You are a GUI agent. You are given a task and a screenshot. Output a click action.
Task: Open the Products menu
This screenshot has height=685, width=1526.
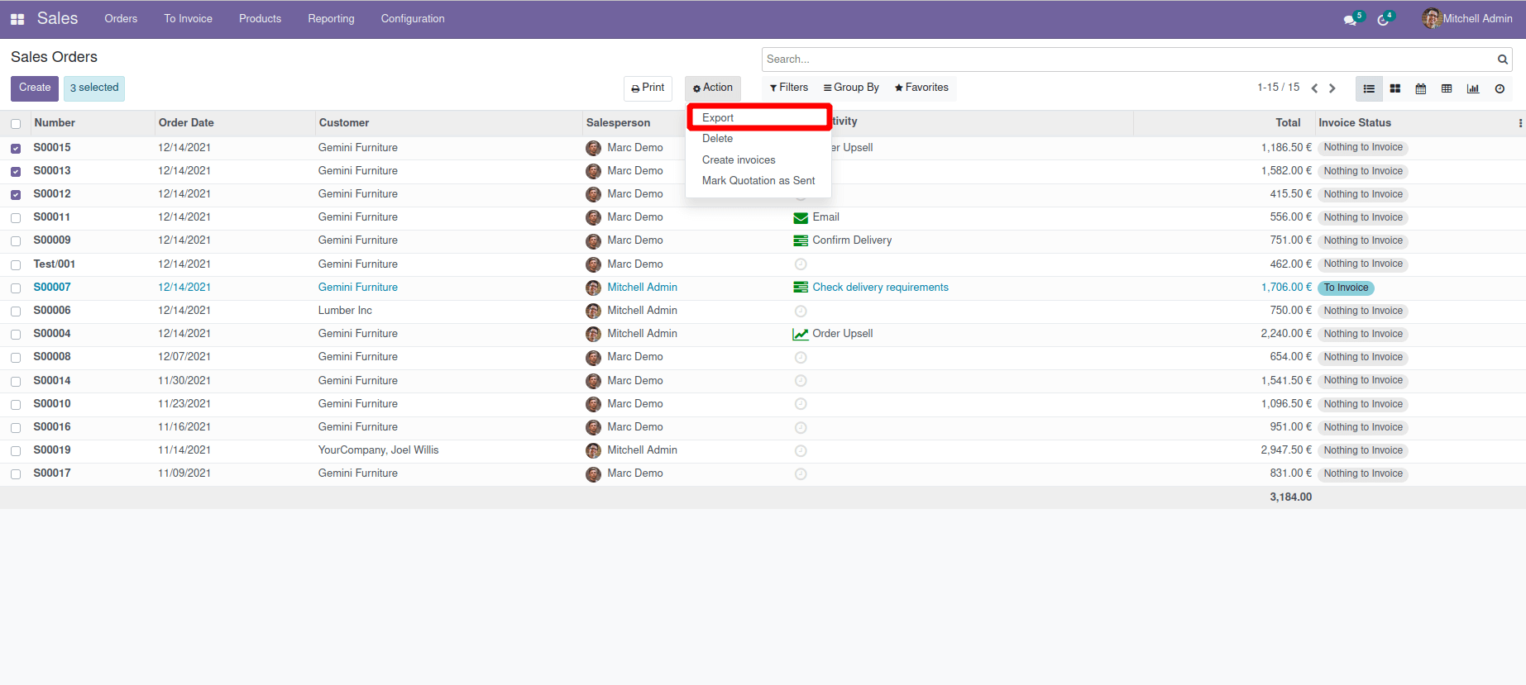coord(260,18)
